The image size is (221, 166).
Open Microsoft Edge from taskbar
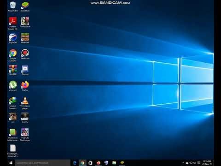point(75,163)
